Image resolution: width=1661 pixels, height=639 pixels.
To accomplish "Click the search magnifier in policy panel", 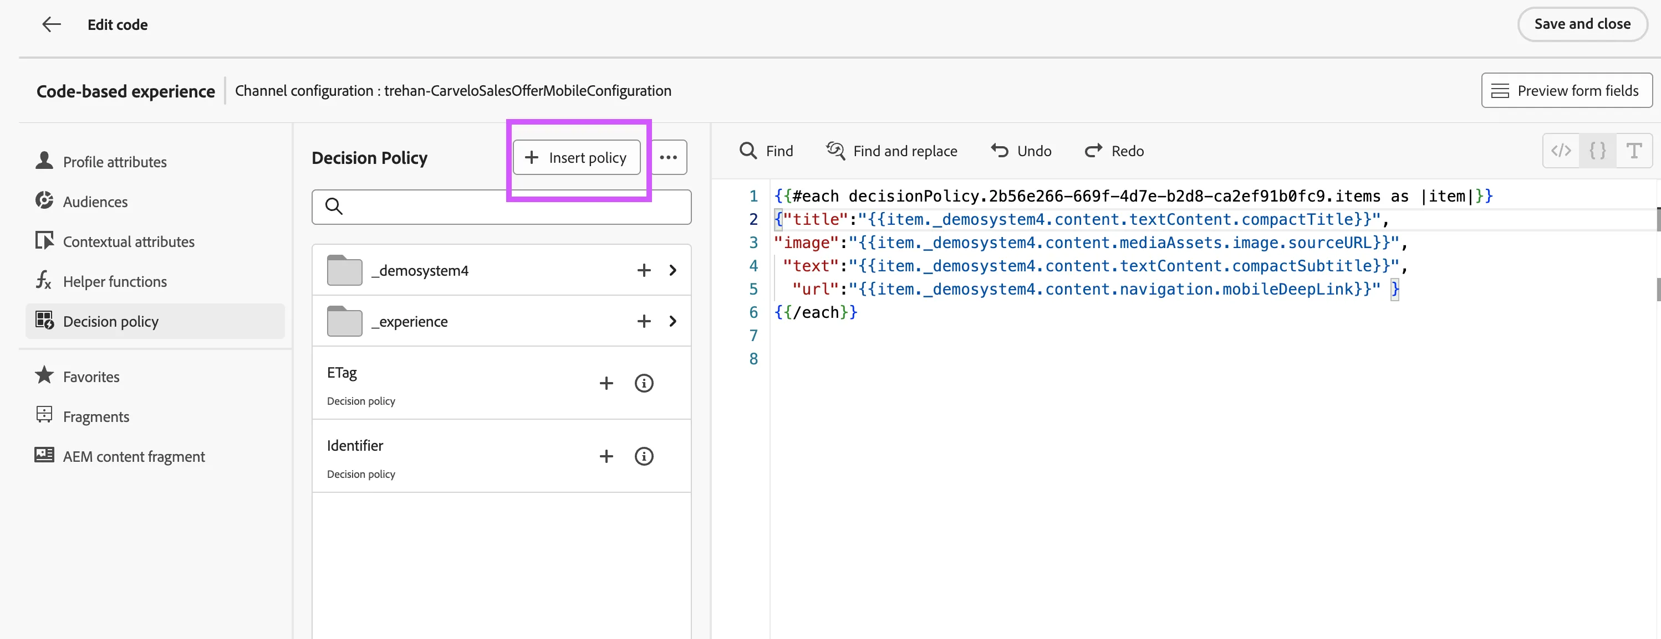I will pos(333,206).
